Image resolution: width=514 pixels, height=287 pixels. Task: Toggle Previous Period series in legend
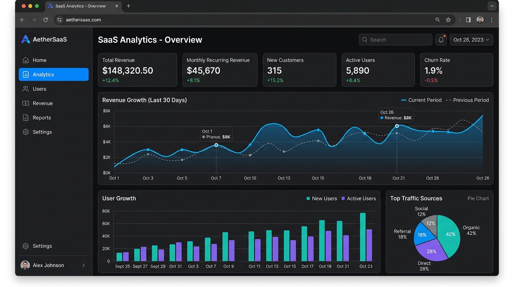[467, 100]
